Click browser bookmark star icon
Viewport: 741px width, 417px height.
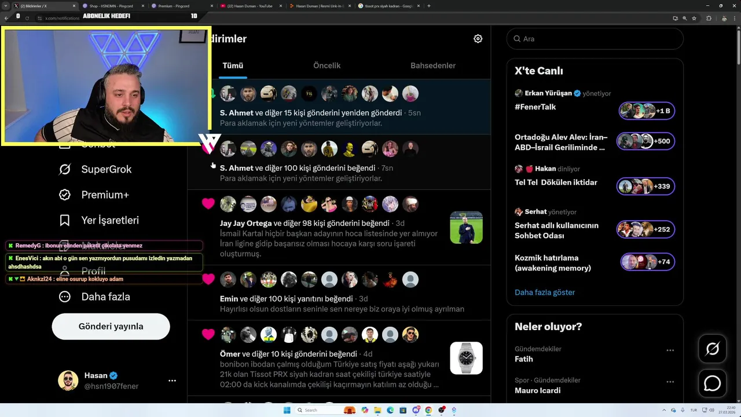tap(694, 19)
